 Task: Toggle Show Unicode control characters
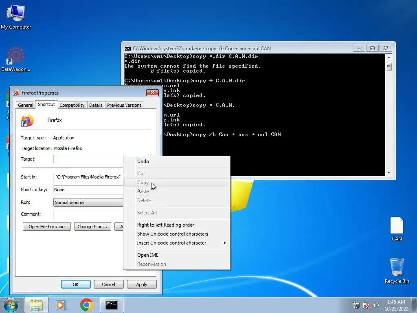click(x=177, y=234)
